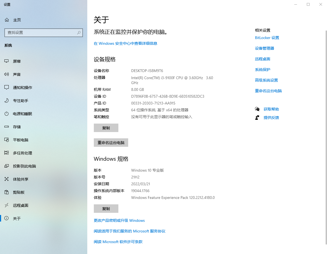Click Windows Feature Experience Pack value
This screenshot has height=254, width=327.
[x=173, y=198]
